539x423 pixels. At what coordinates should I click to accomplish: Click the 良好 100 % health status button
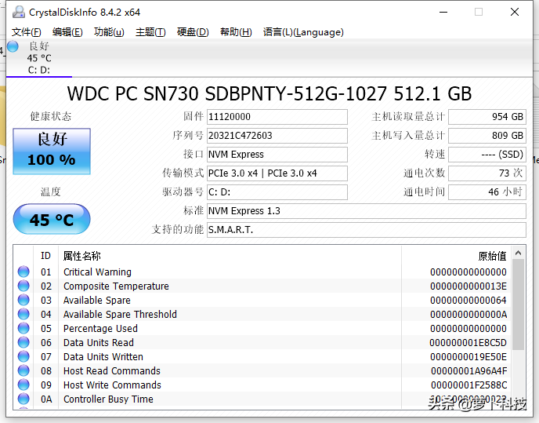point(52,151)
